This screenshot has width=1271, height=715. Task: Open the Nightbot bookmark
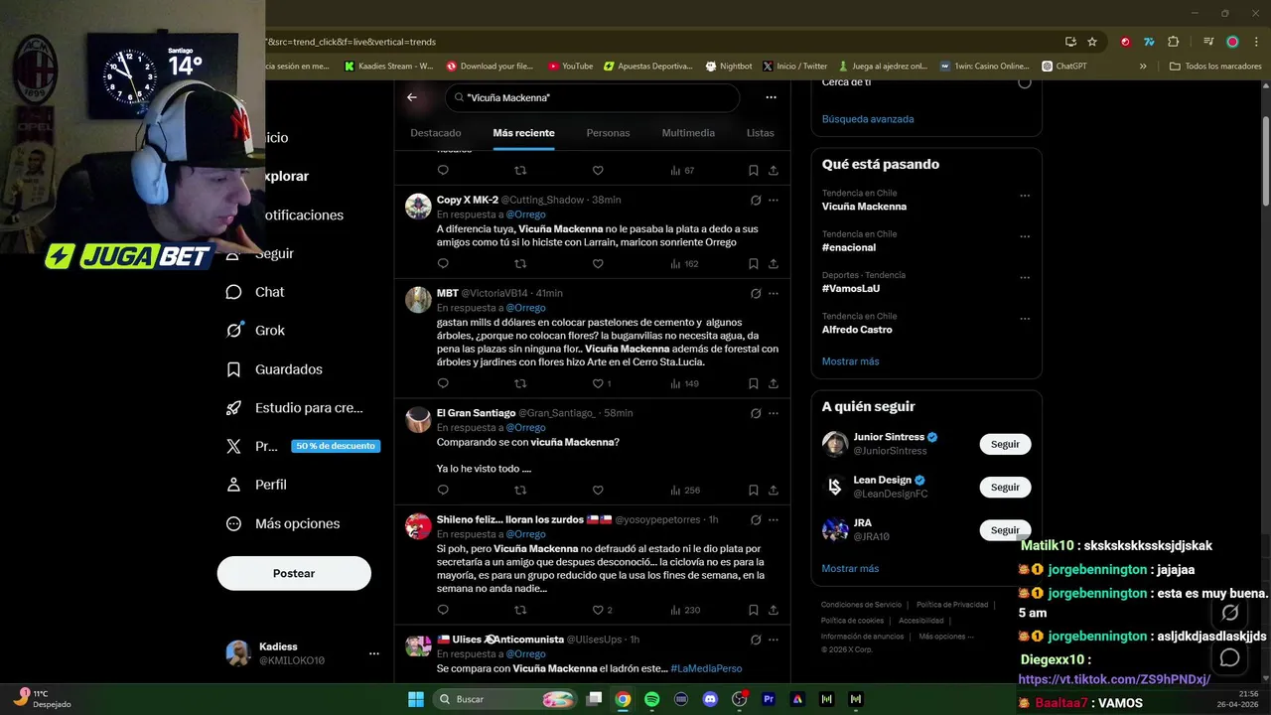(x=729, y=67)
